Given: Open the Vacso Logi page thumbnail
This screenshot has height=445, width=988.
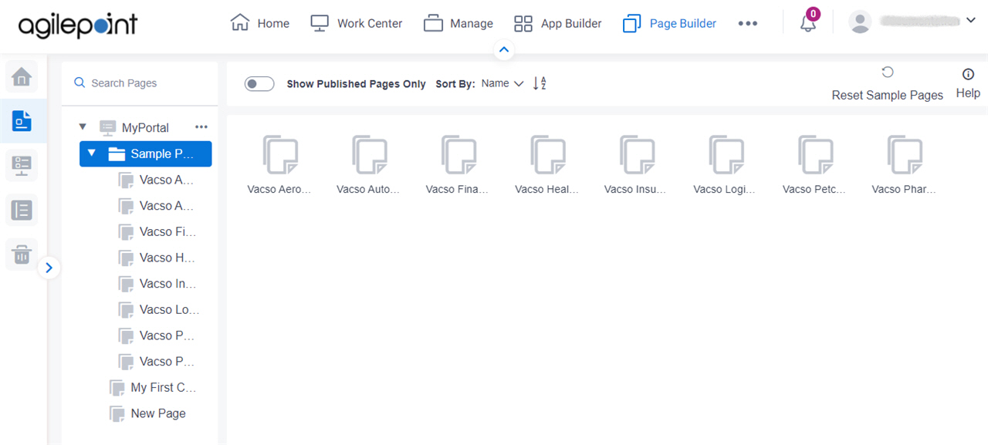Looking at the screenshot, I should [x=726, y=154].
